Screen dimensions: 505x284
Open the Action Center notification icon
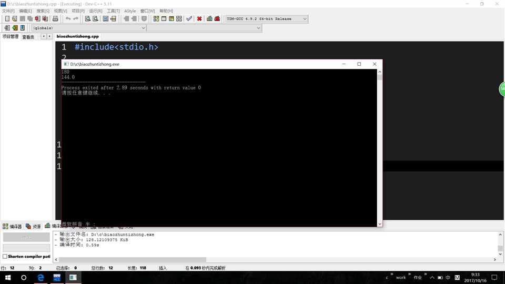(494, 278)
